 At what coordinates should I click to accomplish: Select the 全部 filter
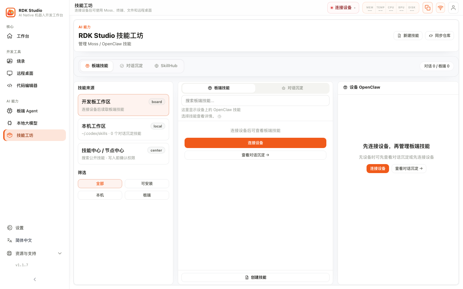pos(100,184)
